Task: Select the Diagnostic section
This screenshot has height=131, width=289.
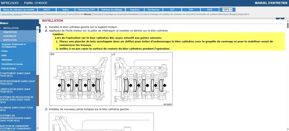Action: (x=243, y=14)
